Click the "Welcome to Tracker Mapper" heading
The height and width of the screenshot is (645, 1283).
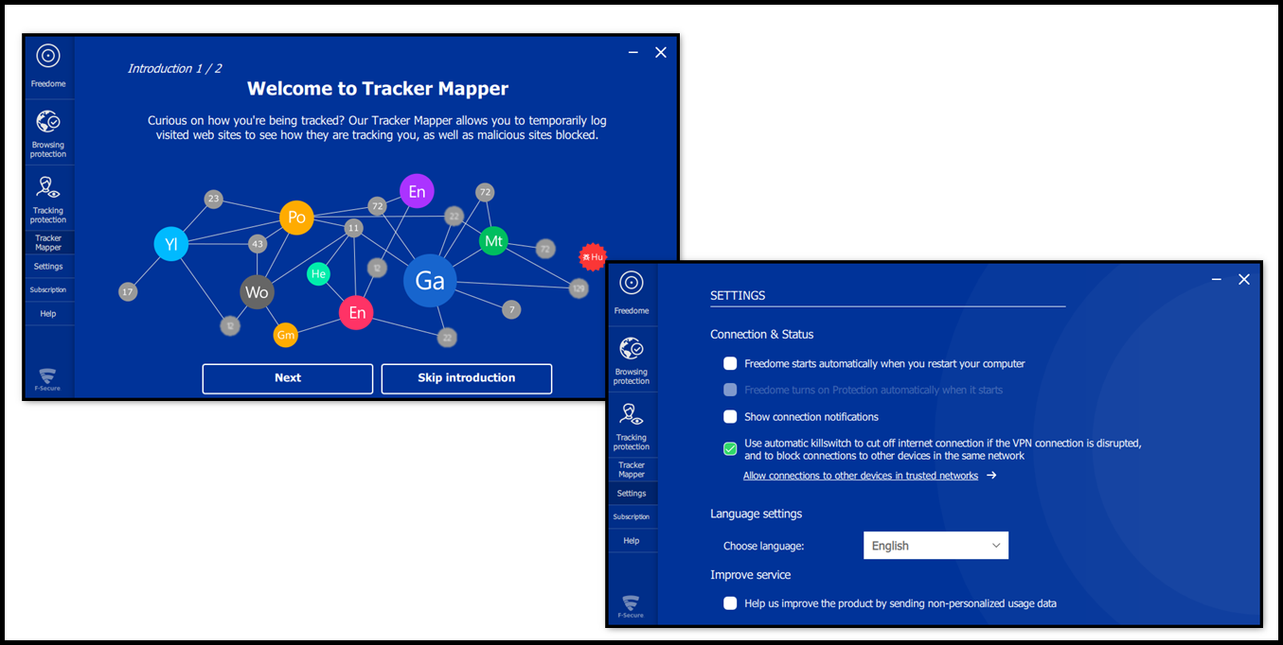[378, 89]
